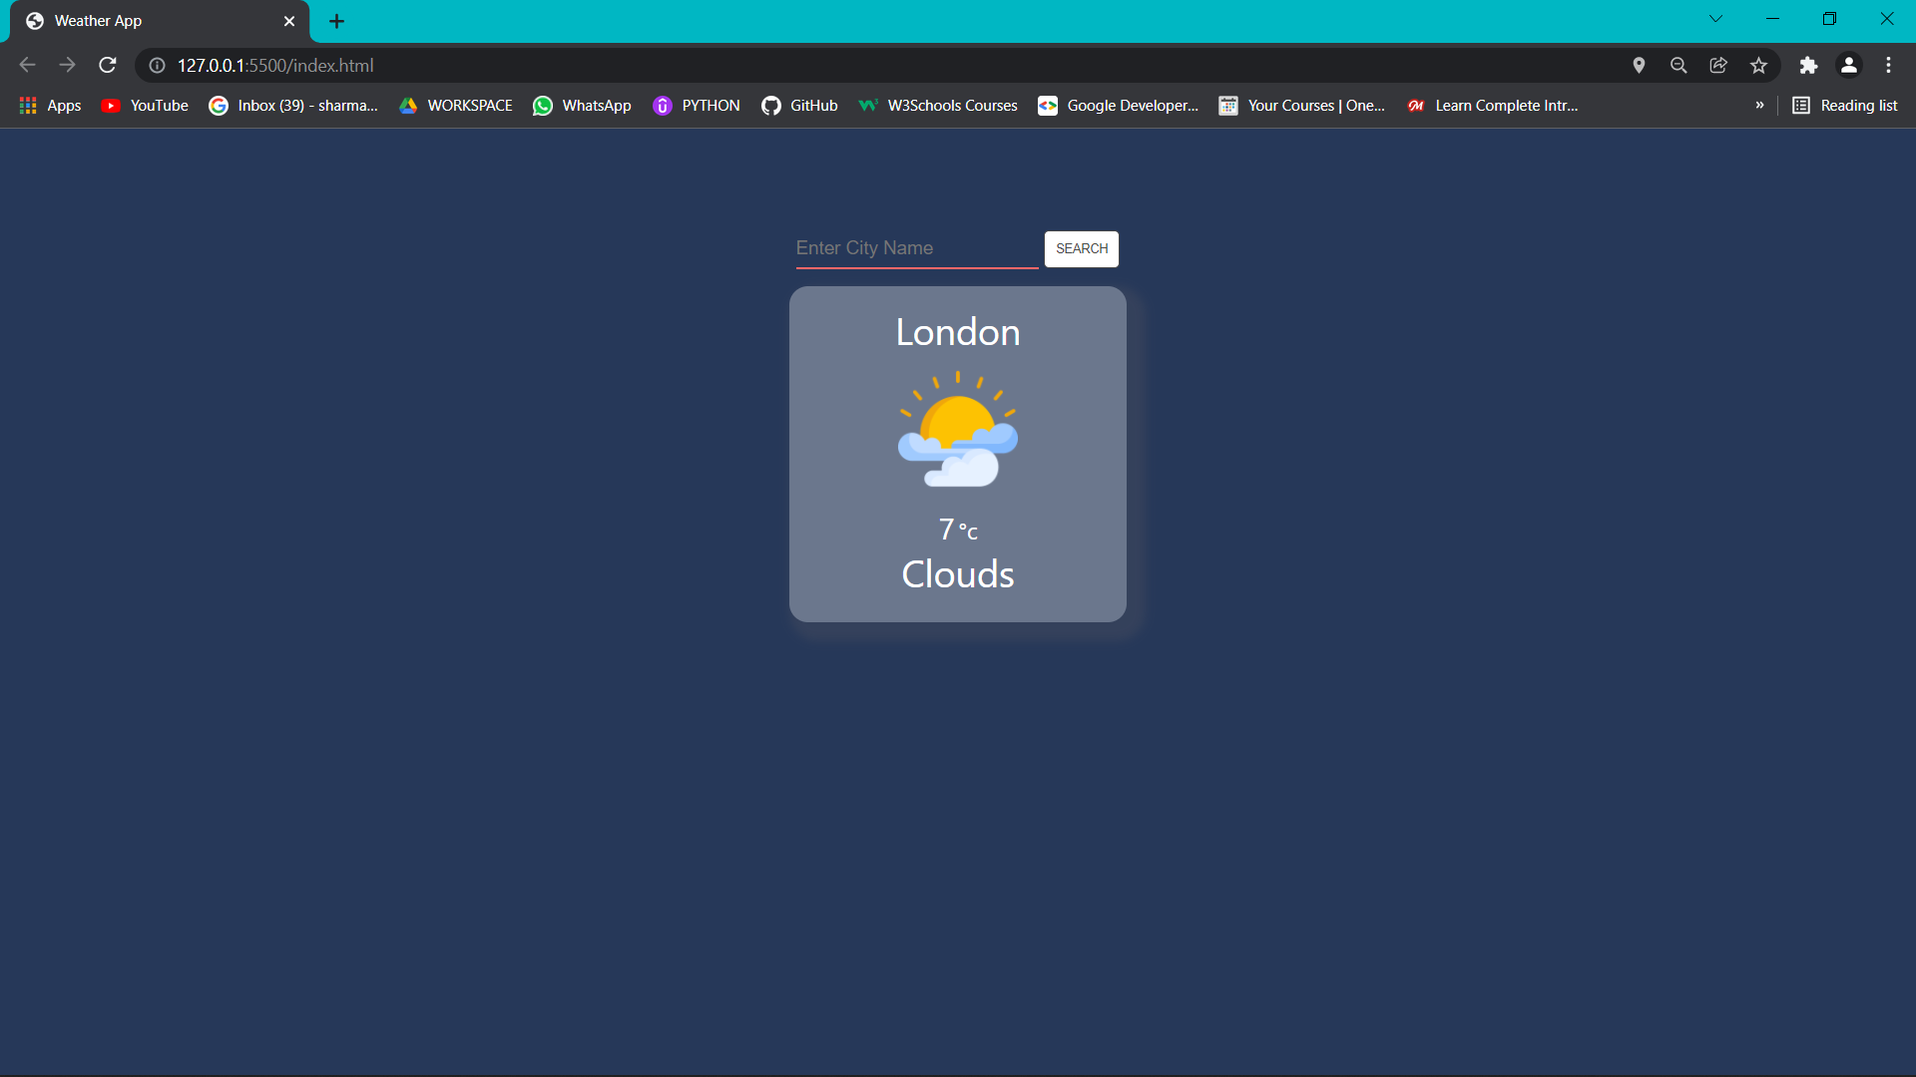Open the Chrome profile avatar icon
1916x1077 pixels.
(1848, 65)
